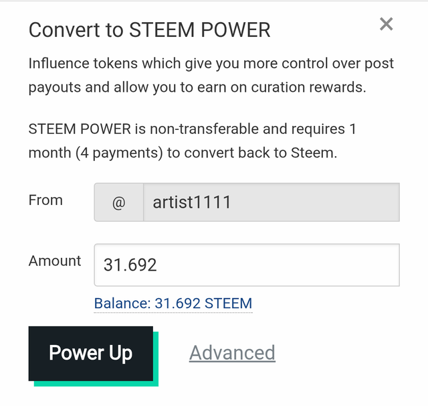Click the Amount label
428x406 pixels.
55,261
